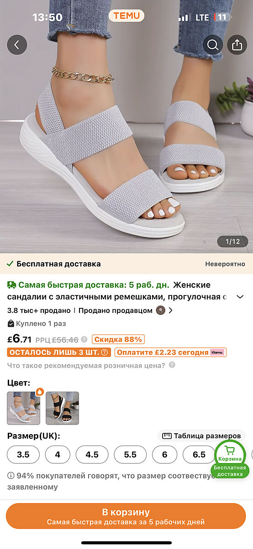Tap the TEMU logo at top
This screenshot has width=253, height=549.
(x=126, y=16)
